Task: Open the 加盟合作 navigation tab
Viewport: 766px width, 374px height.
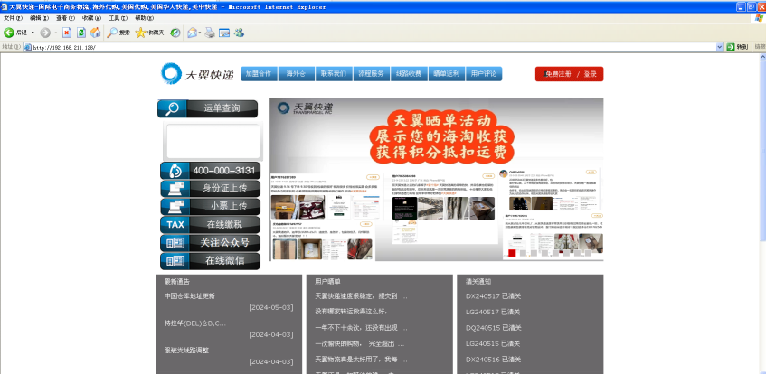Action: tap(259, 74)
